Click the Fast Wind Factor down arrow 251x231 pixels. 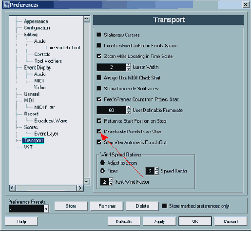111,183
